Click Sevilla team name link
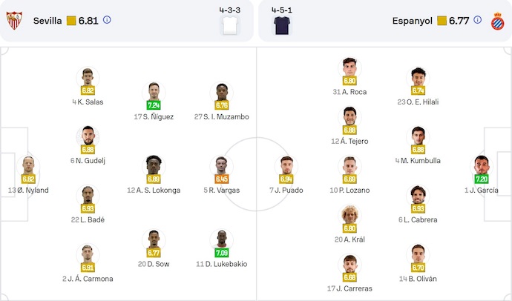 pos(47,21)
